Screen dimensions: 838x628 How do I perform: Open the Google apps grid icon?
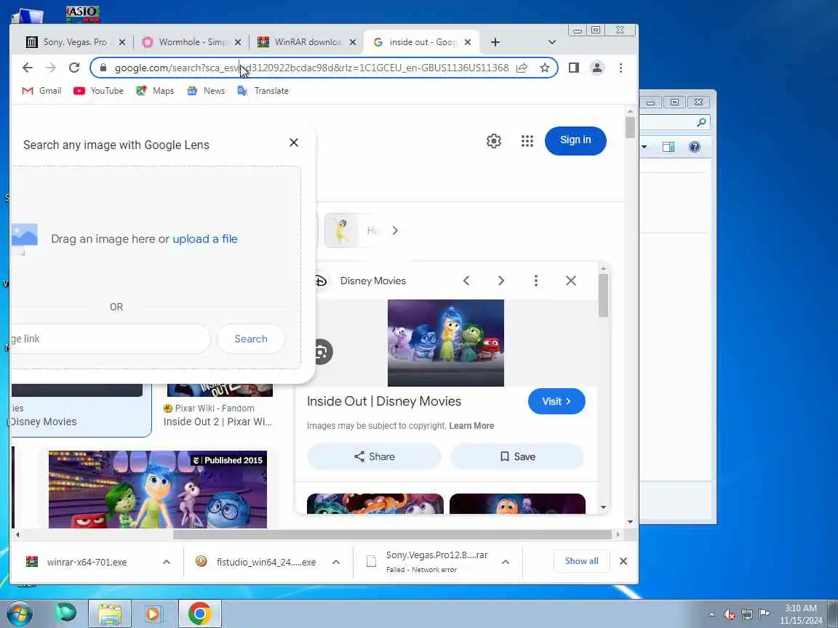[527, 141]
